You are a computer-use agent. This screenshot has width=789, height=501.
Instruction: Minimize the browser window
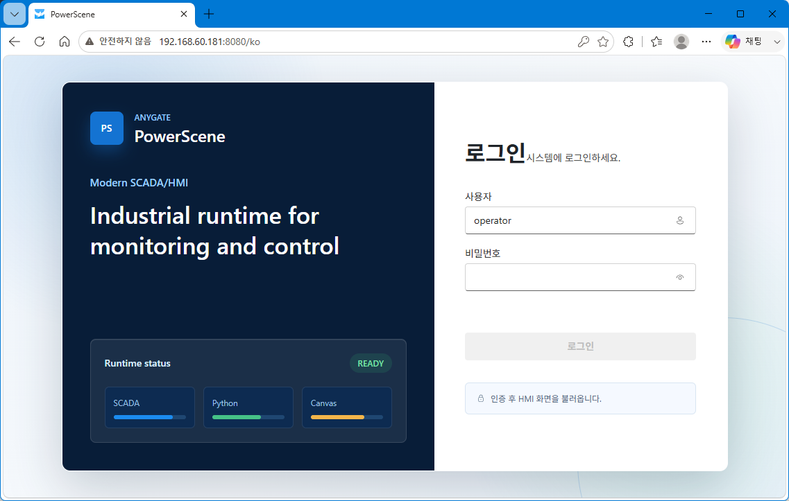[x=709, y=14]
